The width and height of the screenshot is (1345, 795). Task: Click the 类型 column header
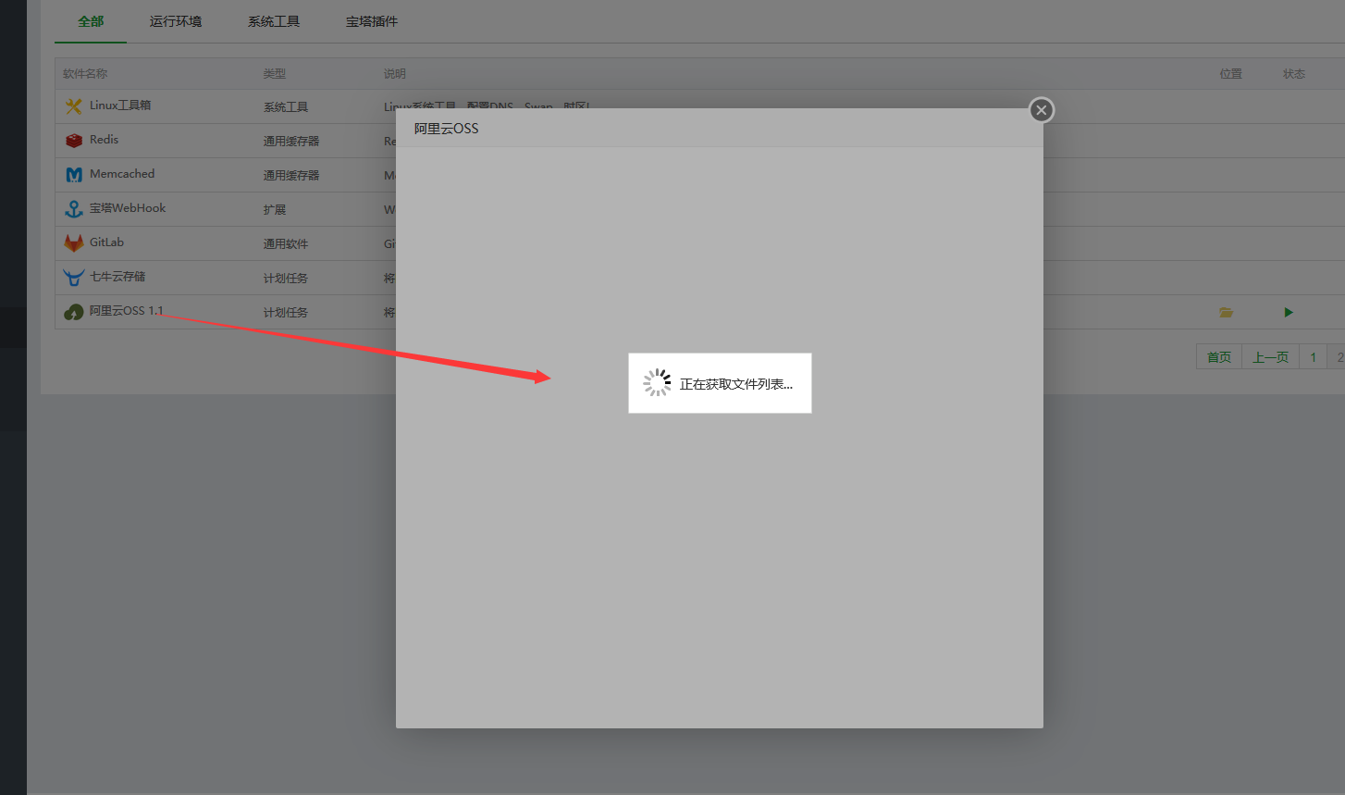tap(275, 74)
